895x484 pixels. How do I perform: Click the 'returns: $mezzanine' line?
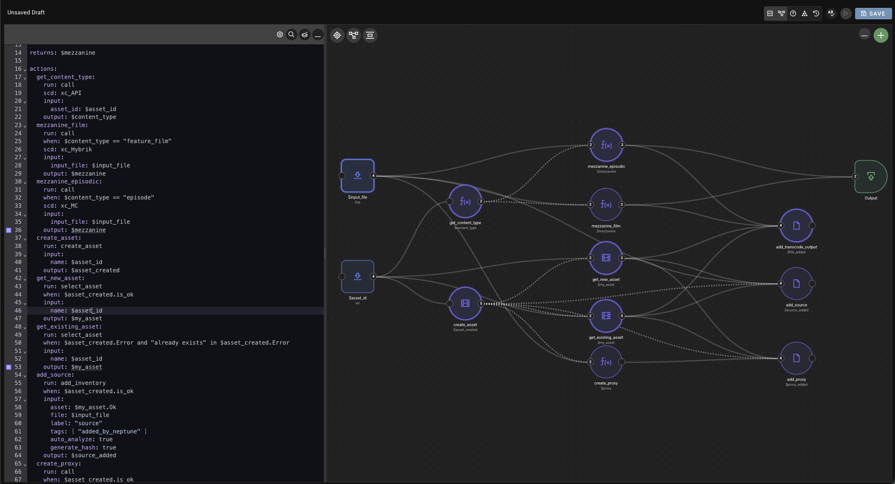click(63, 53)
